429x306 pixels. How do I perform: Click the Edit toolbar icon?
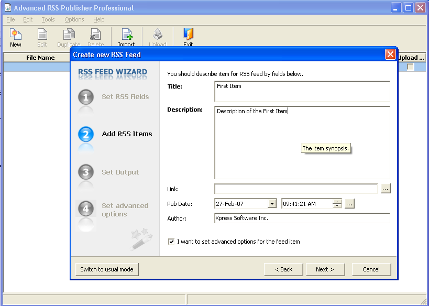pos(42,34)
